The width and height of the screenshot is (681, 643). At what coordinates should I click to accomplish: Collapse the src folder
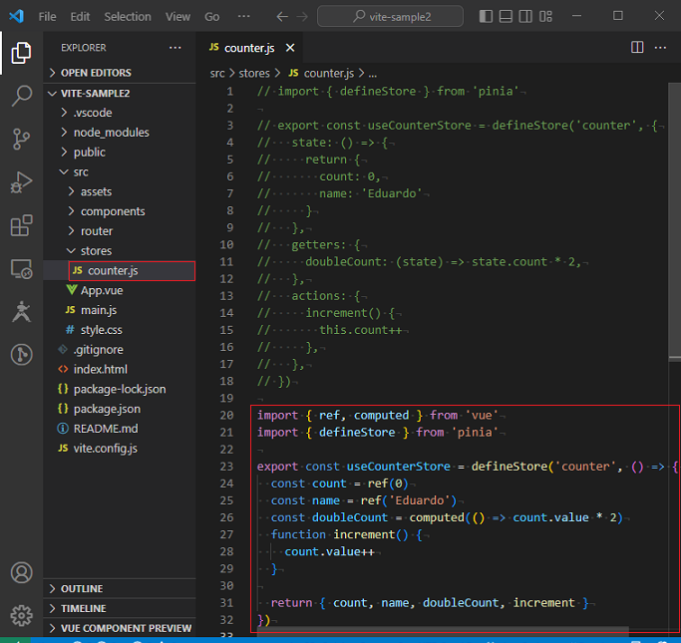click(x=120, y=171)
